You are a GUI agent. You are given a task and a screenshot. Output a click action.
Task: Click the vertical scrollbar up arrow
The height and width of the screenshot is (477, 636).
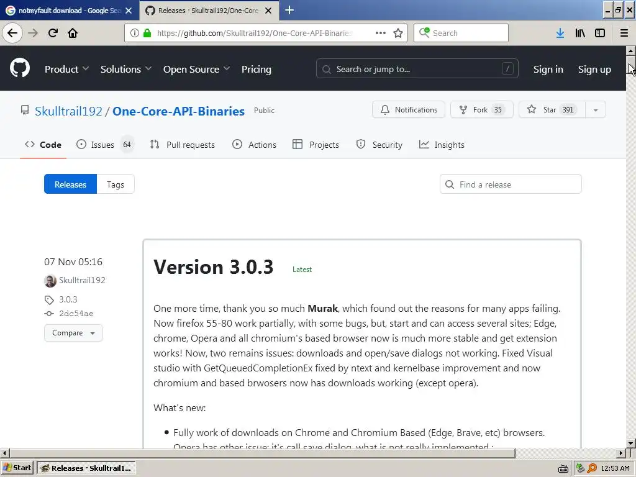(x=630, y=51)
